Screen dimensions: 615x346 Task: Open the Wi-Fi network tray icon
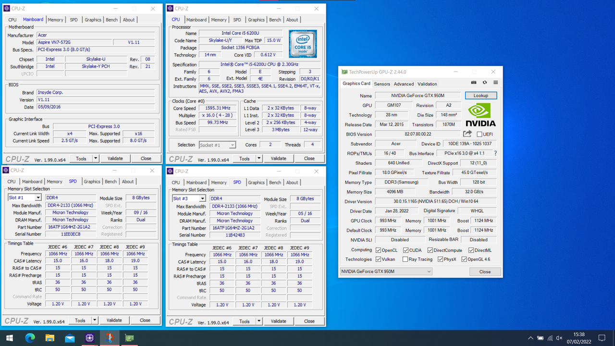(550, 338)
